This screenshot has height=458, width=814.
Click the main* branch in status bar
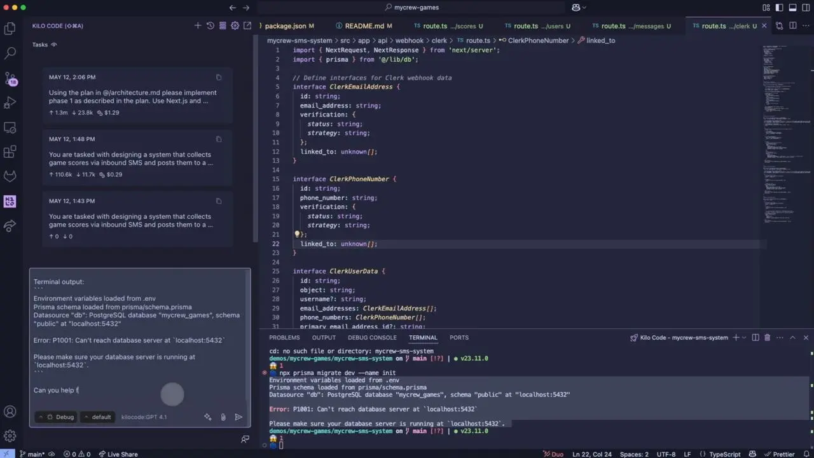(x=34, y=454)
